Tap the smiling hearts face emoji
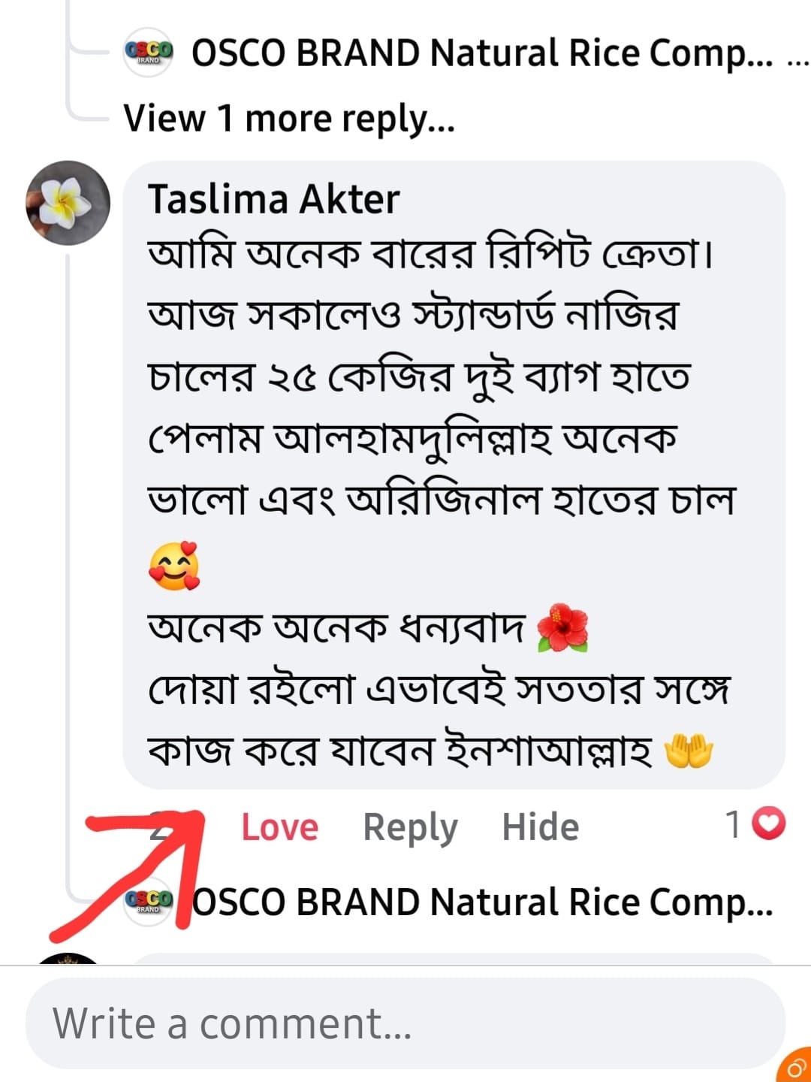811x1082 pixels. click(174, 566)
